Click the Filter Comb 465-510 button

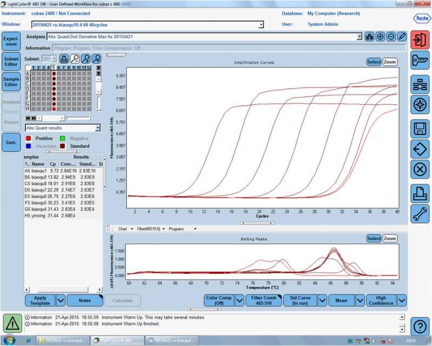(x=264, y=301)
